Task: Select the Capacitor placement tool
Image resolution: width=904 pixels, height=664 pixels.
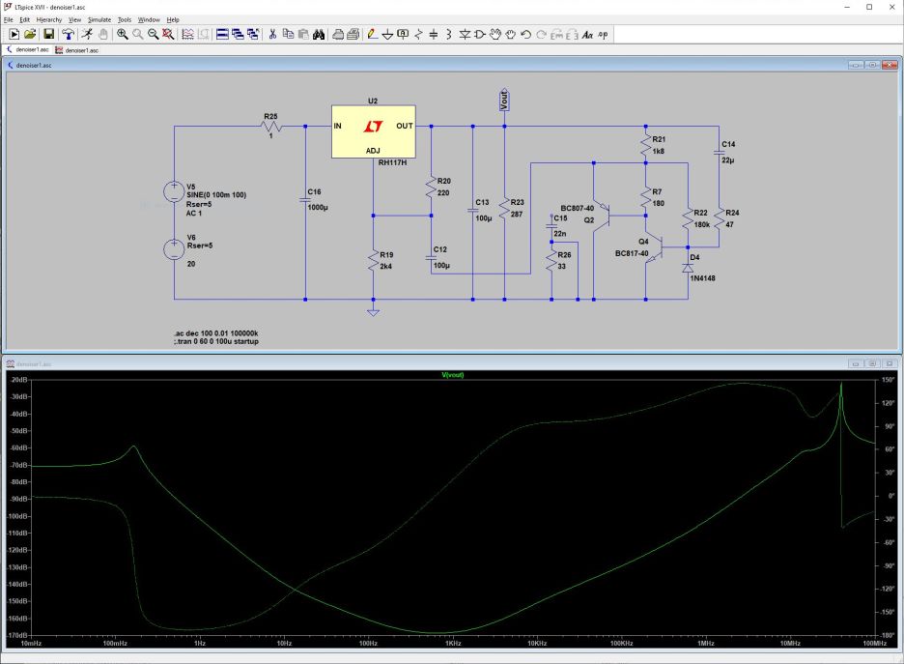Action: [x=434, y=35]
